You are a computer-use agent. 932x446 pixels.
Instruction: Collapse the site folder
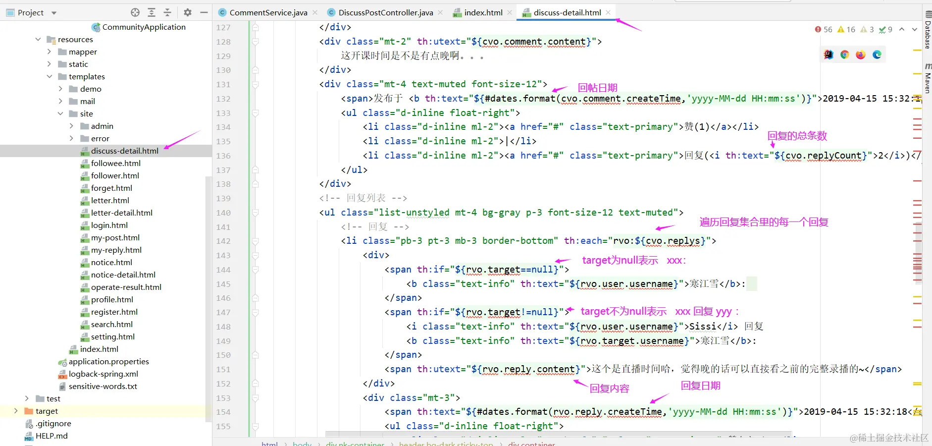(x=60, y=113)
